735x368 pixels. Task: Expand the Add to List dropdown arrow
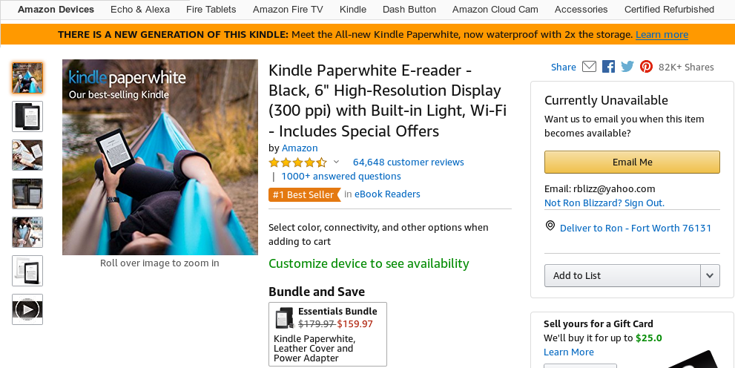(710, 275)
